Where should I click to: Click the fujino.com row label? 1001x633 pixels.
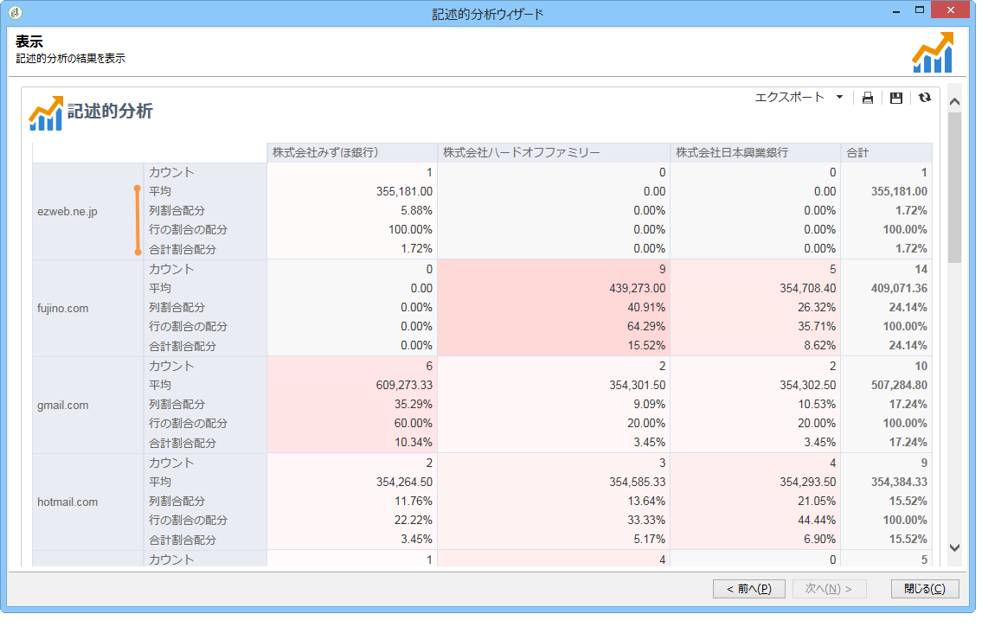pyautogui.click(x=62, y=308)
